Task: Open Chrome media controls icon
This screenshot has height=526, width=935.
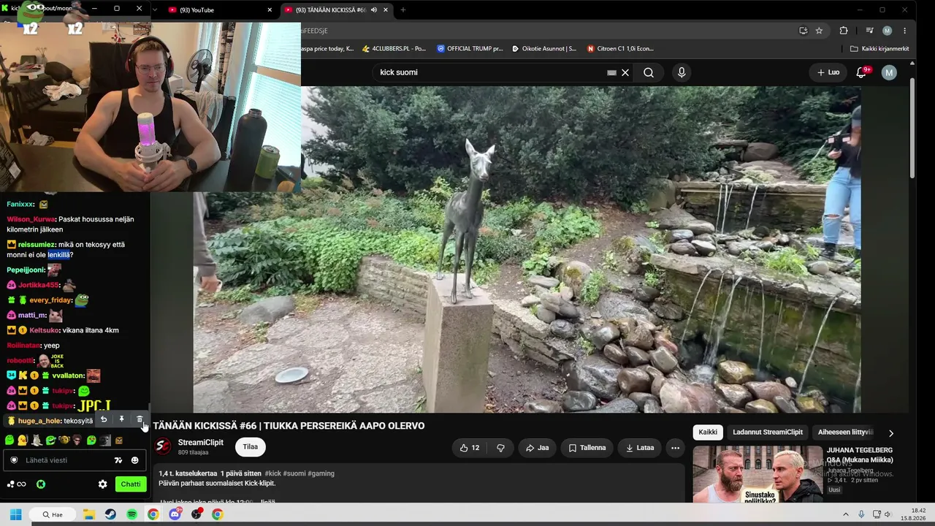Action: point(869,31)
